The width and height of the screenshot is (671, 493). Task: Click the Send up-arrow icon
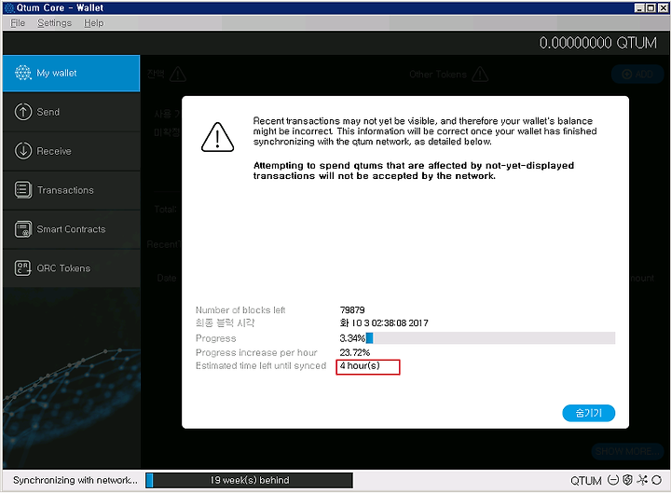(x=23, y=112)
